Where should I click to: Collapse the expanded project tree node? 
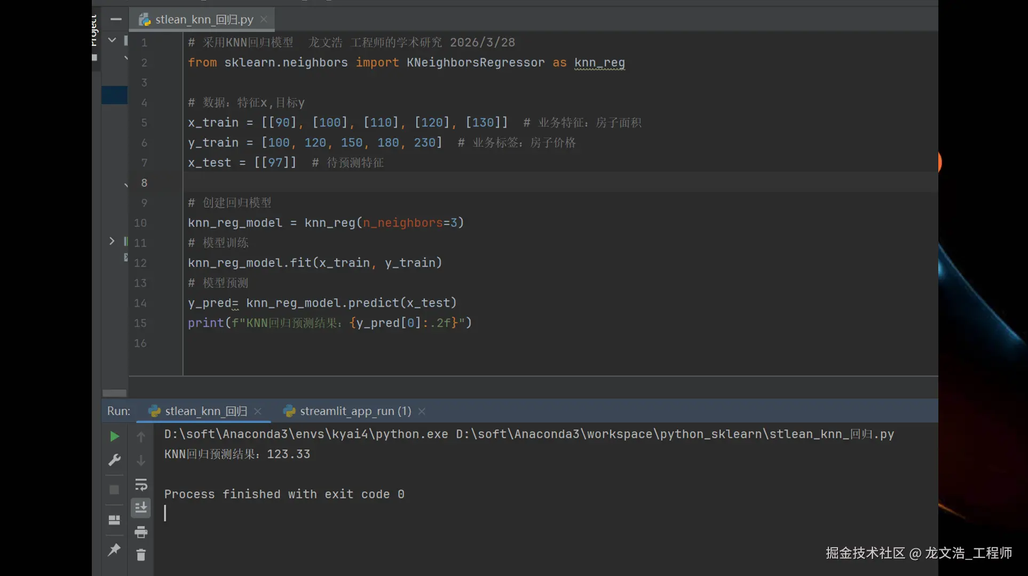(112, 40)
